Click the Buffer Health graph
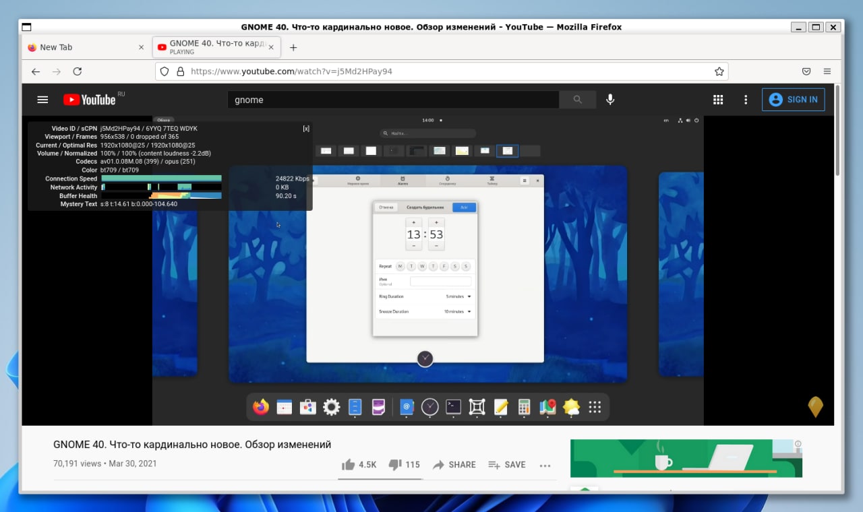The image size is (863, 512). [161, 195]
